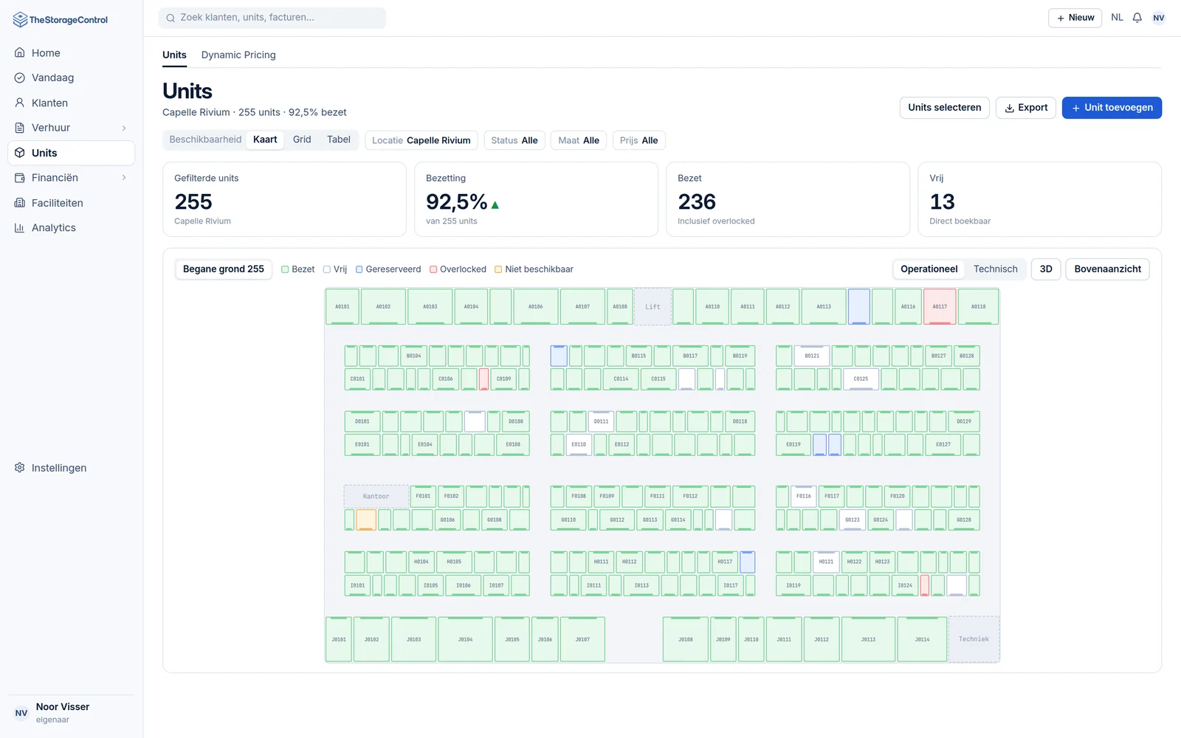Toggle the Overlocked legend filter
1181x738 pixels.
coord(458,269)
